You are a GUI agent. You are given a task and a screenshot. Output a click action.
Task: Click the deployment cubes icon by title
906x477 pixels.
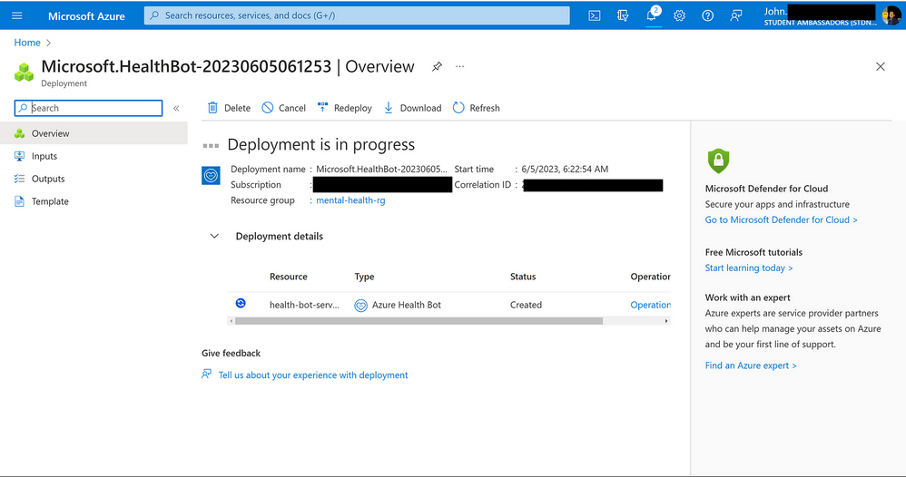click(x=24, y=73)
